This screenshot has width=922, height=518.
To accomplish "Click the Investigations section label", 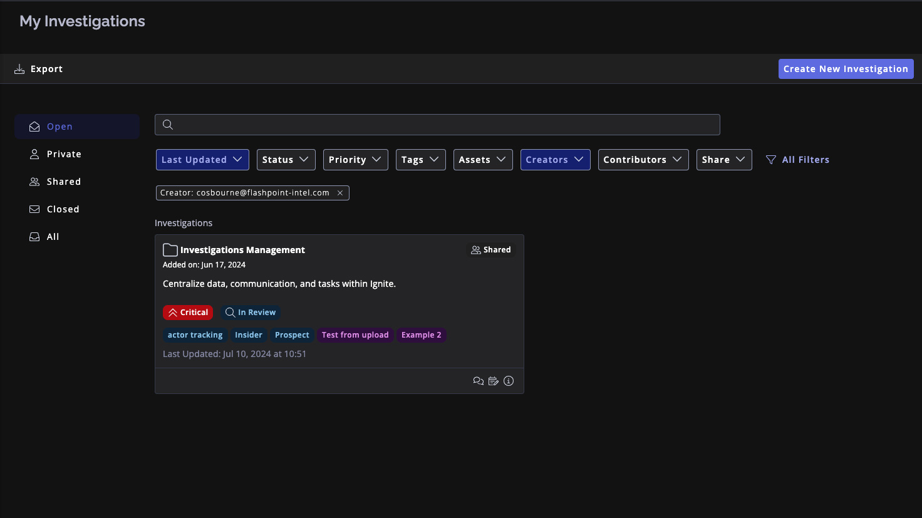I will (184, 223).
